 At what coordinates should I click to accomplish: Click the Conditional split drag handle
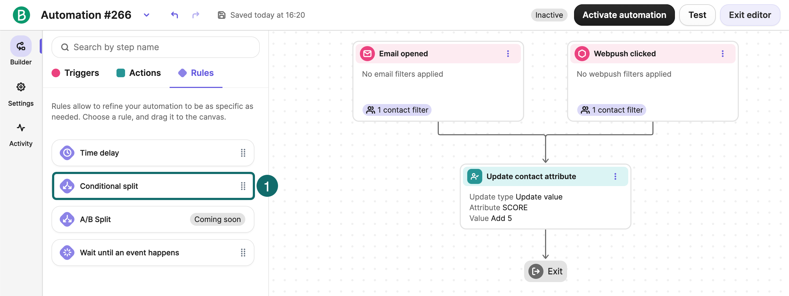pyautogui.click(x=243, y=186)
